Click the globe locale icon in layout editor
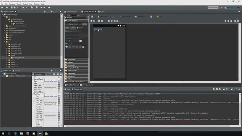 click(x=151, y=17)
